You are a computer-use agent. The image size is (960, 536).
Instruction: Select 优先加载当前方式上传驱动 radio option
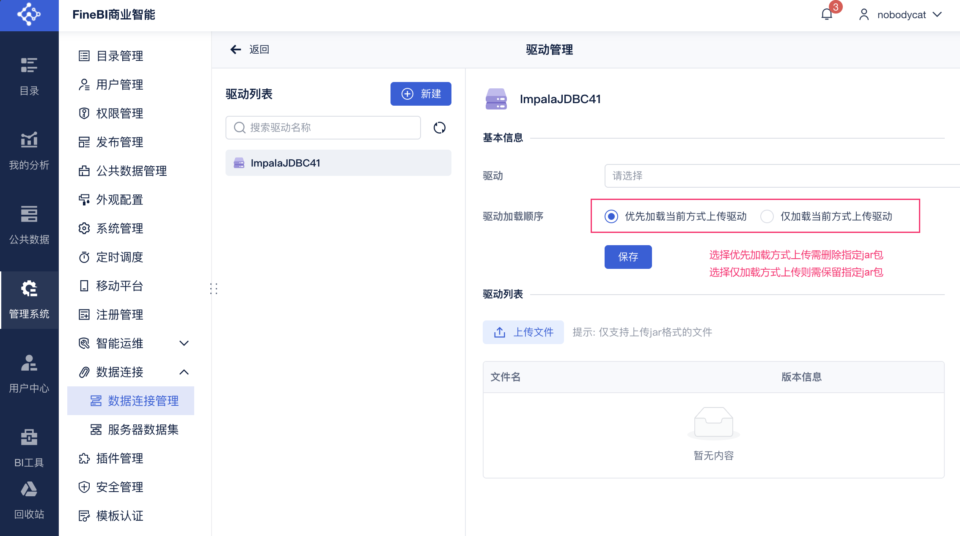(611, 216)
